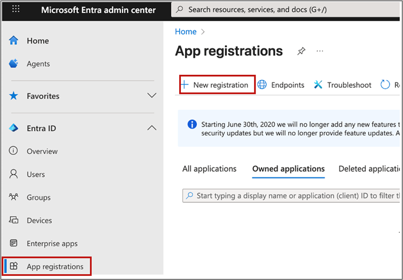Click the Endpoints globe icon
The height and width of the screenshot is (280, 403).
click(262, 85)
